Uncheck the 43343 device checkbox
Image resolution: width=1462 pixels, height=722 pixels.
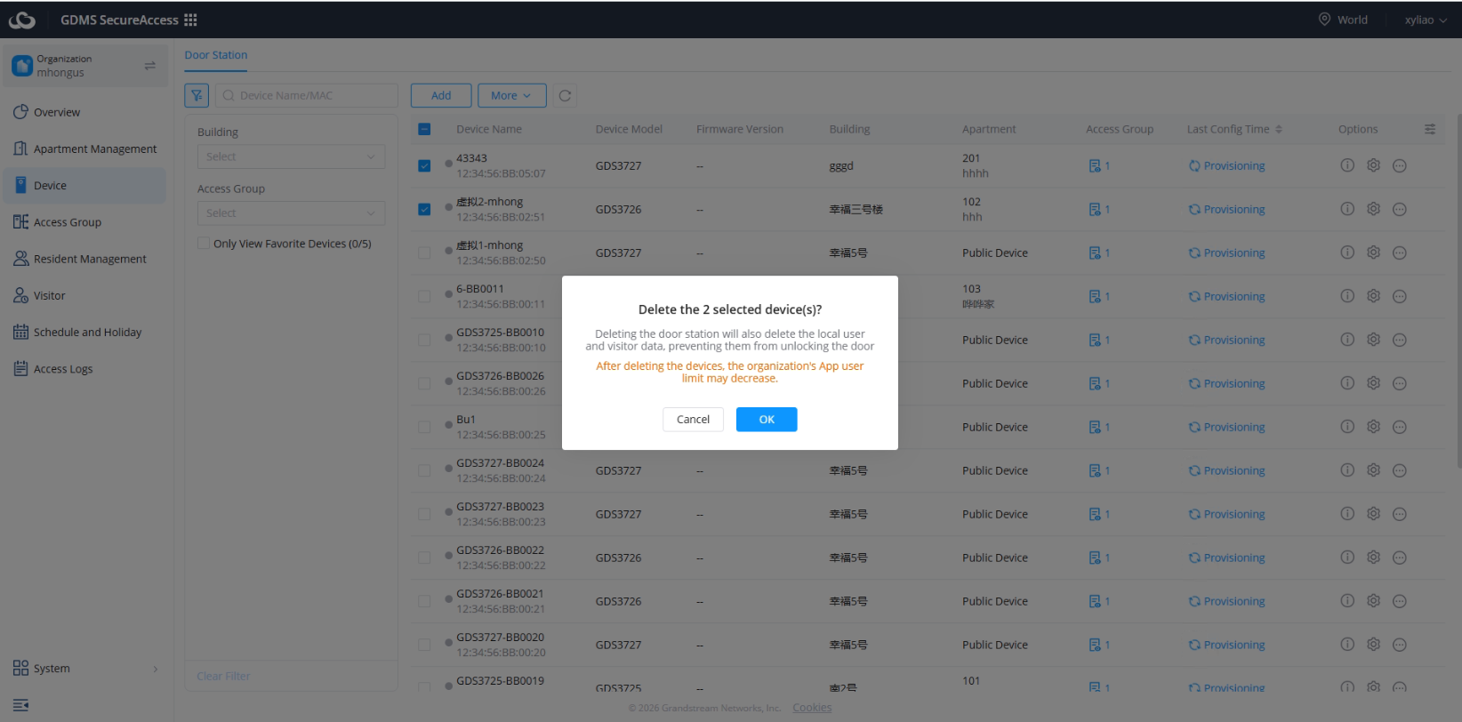pyautogui.click(x=424, y=165)
